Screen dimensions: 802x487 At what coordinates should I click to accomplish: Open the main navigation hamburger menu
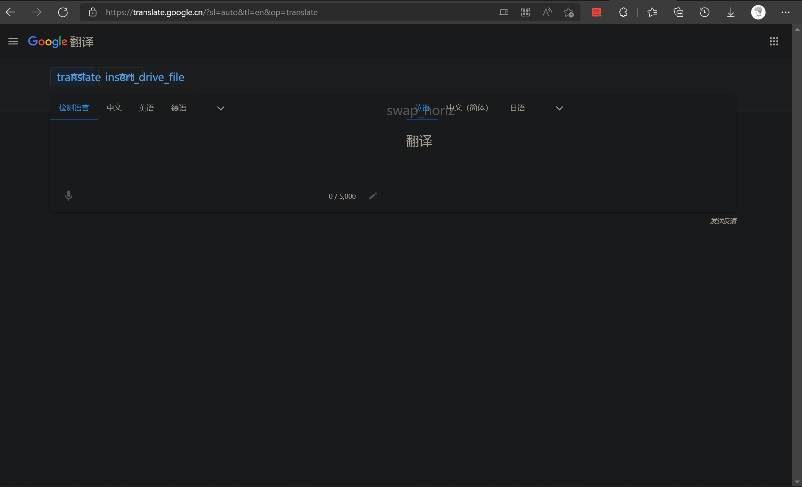tap(13, 41)
